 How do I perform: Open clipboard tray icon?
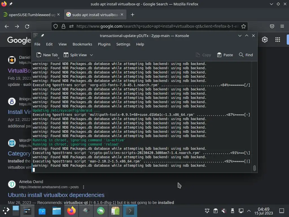215,211
